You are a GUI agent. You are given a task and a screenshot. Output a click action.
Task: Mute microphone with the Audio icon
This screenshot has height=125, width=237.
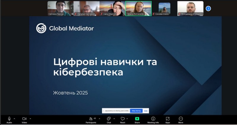pyautogui.click(x=9, y=119)
